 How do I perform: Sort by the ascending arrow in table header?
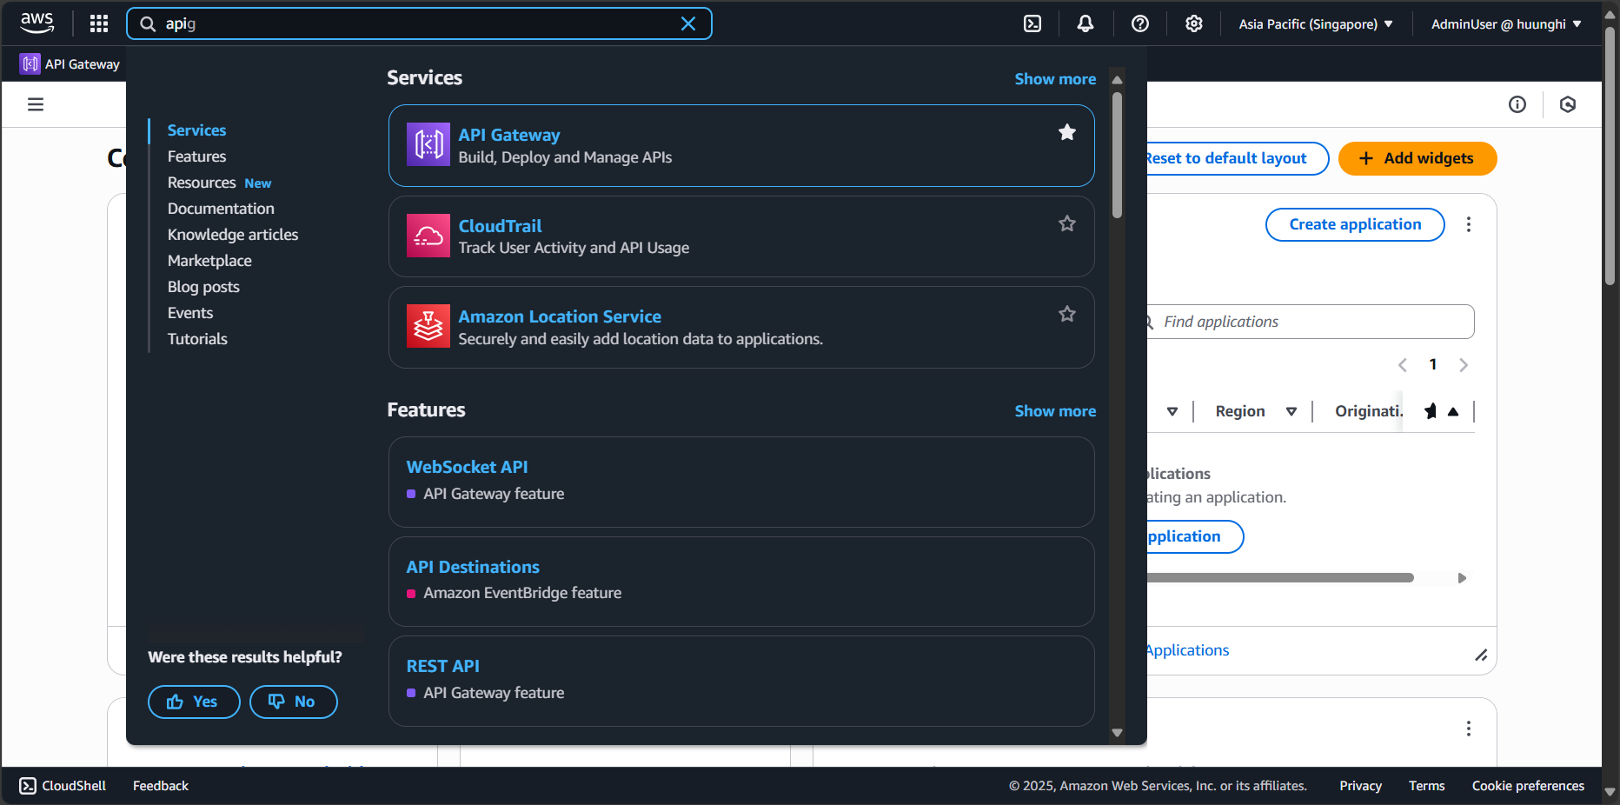1453,411
